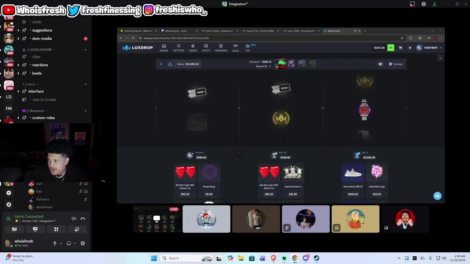Expand the FOXTROT account menu
The image size is (470, 264).
[429, 48]
